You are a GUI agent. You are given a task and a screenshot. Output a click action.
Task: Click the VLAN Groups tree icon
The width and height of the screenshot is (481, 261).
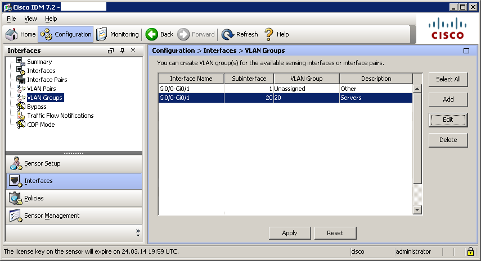(20, 98)
